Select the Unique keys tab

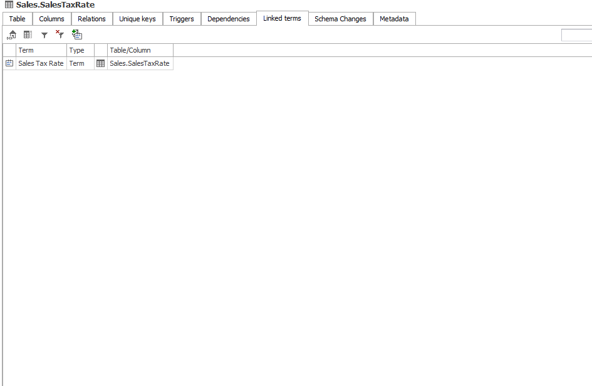tap(137, 19)
